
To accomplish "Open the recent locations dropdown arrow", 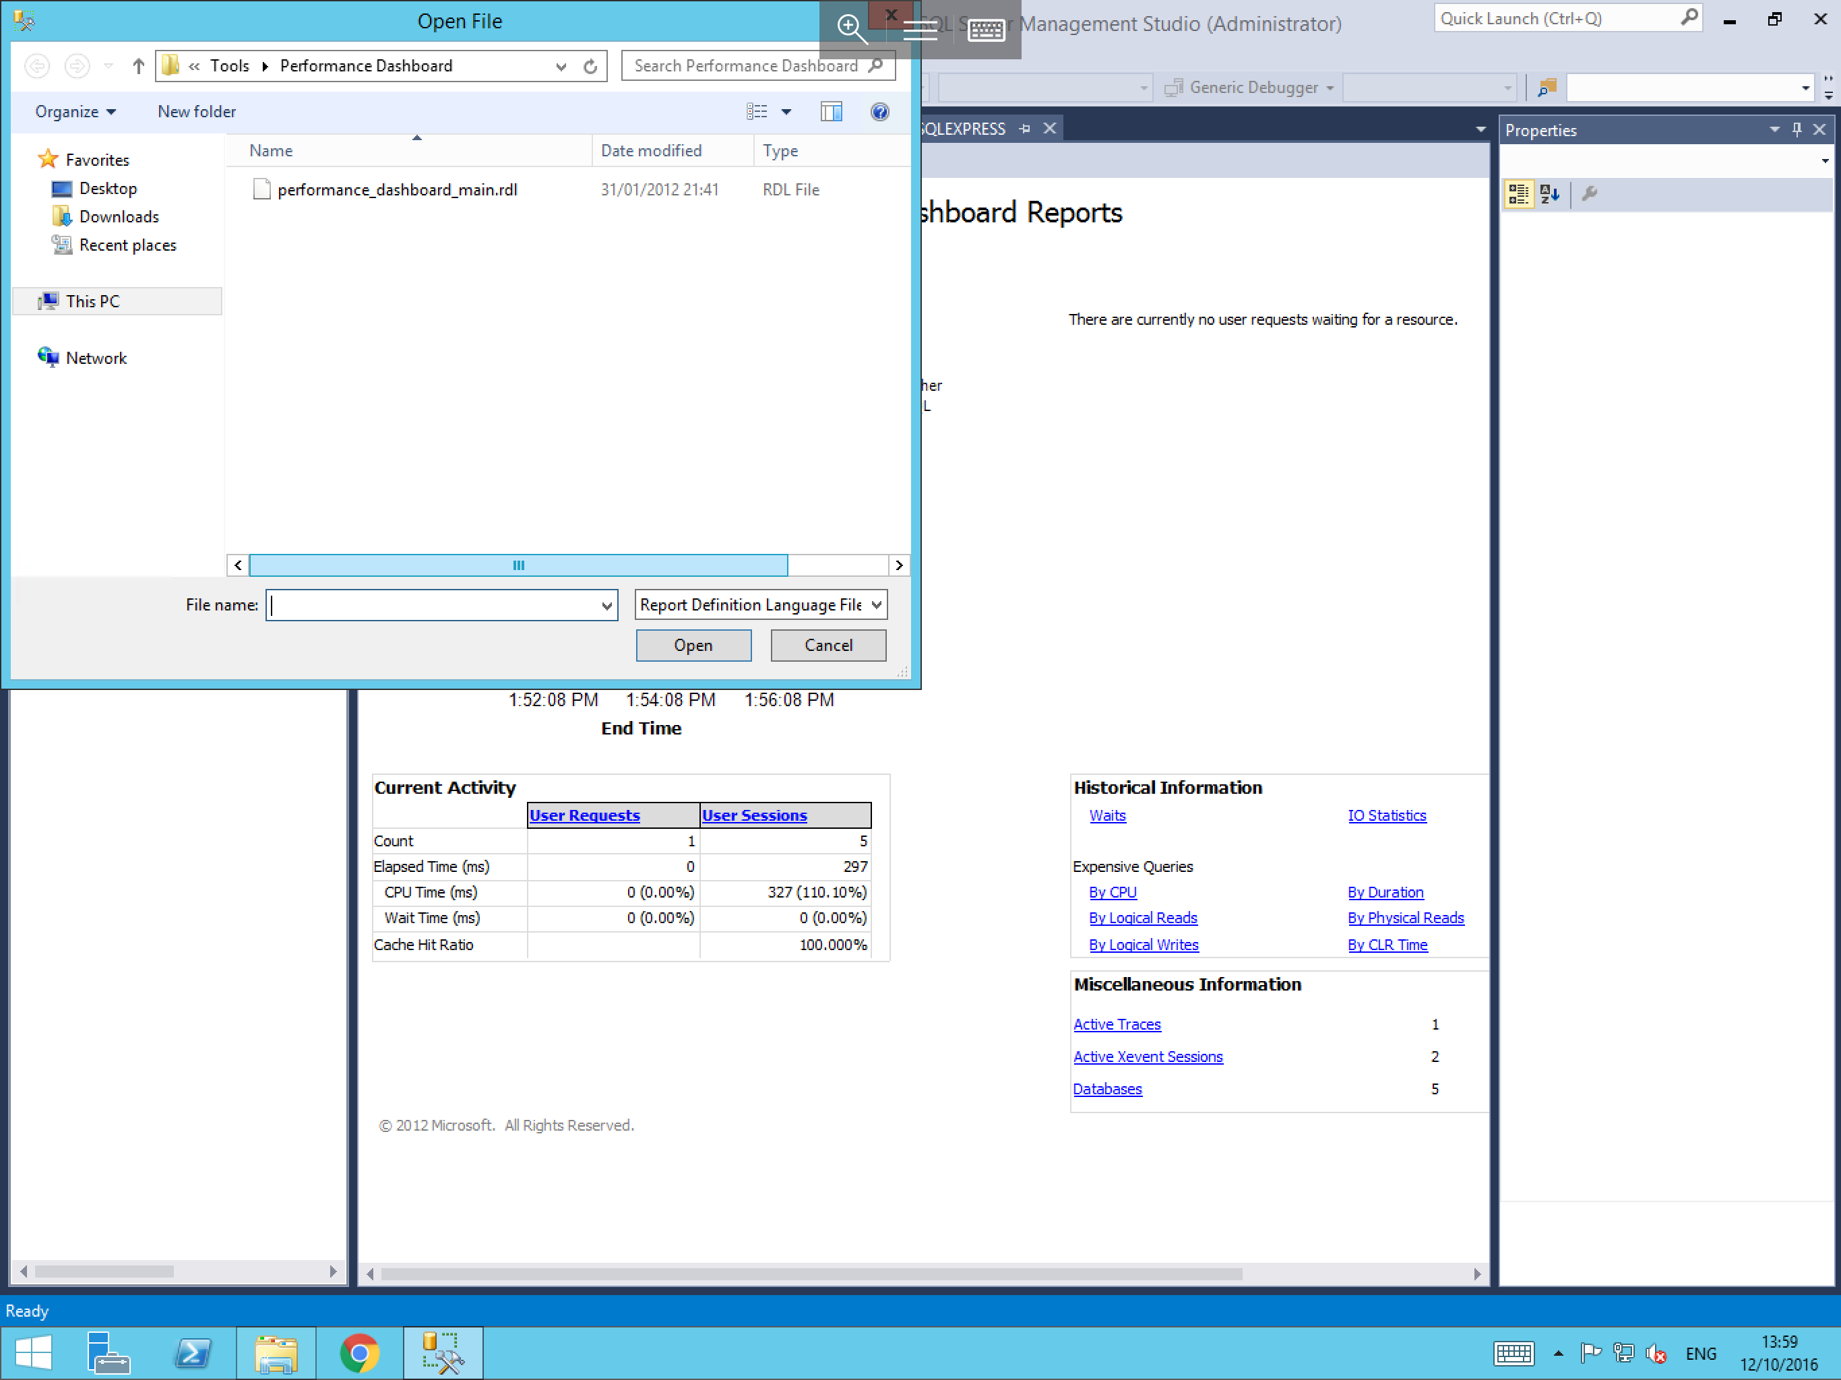I will coord(108,66).
